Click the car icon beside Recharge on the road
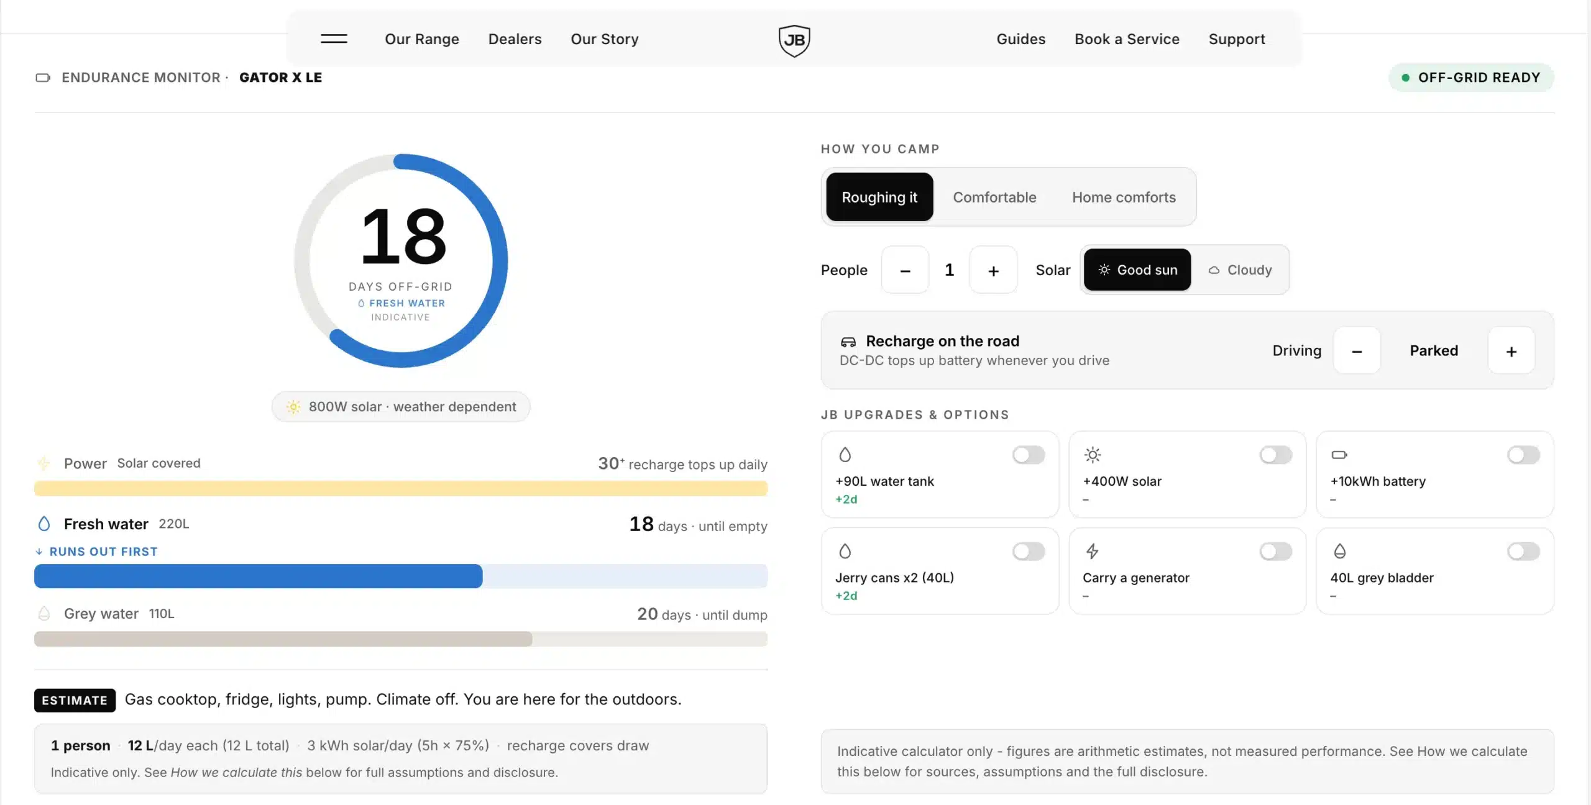Viewport: 1591px width, 805px height. click(x=848, y=342)
